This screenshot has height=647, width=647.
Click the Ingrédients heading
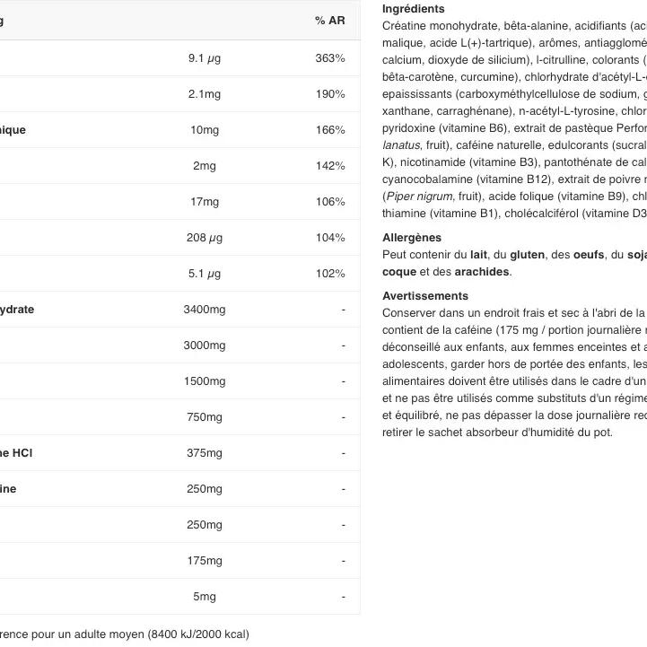(x=413, y=9)
